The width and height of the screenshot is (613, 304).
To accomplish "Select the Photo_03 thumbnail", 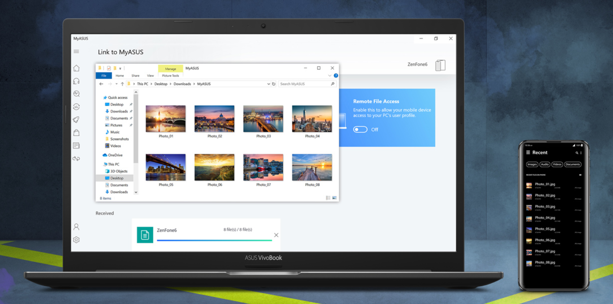I will [x=263, y=119].
